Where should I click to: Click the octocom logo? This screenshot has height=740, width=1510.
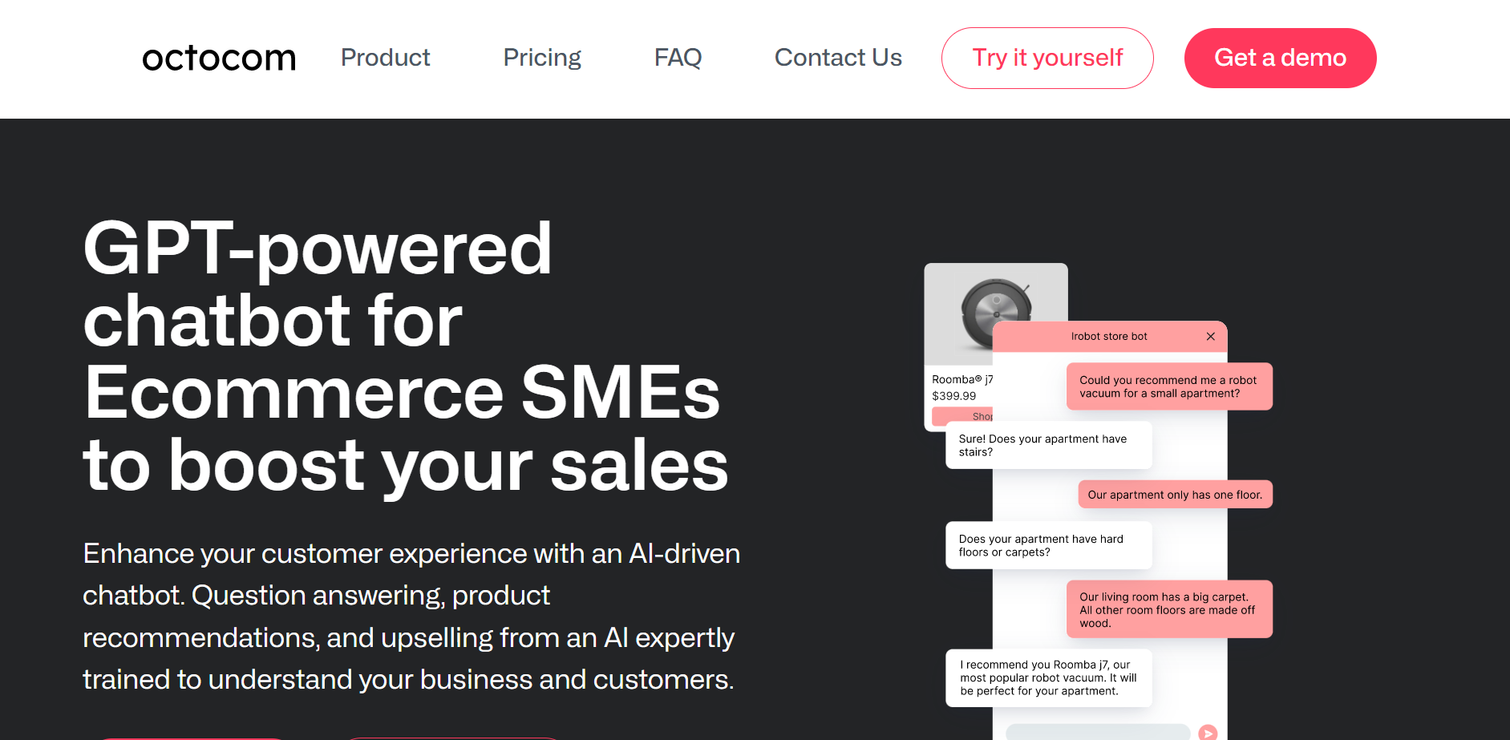coord(219,58)
